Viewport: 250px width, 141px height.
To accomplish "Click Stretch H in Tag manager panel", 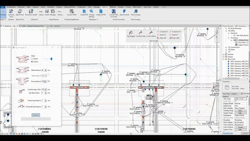I will click(174, 35).
